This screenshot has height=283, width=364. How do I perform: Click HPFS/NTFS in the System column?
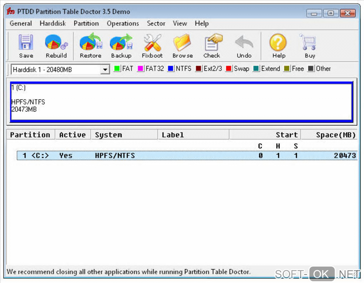click(x=115, y=156)
